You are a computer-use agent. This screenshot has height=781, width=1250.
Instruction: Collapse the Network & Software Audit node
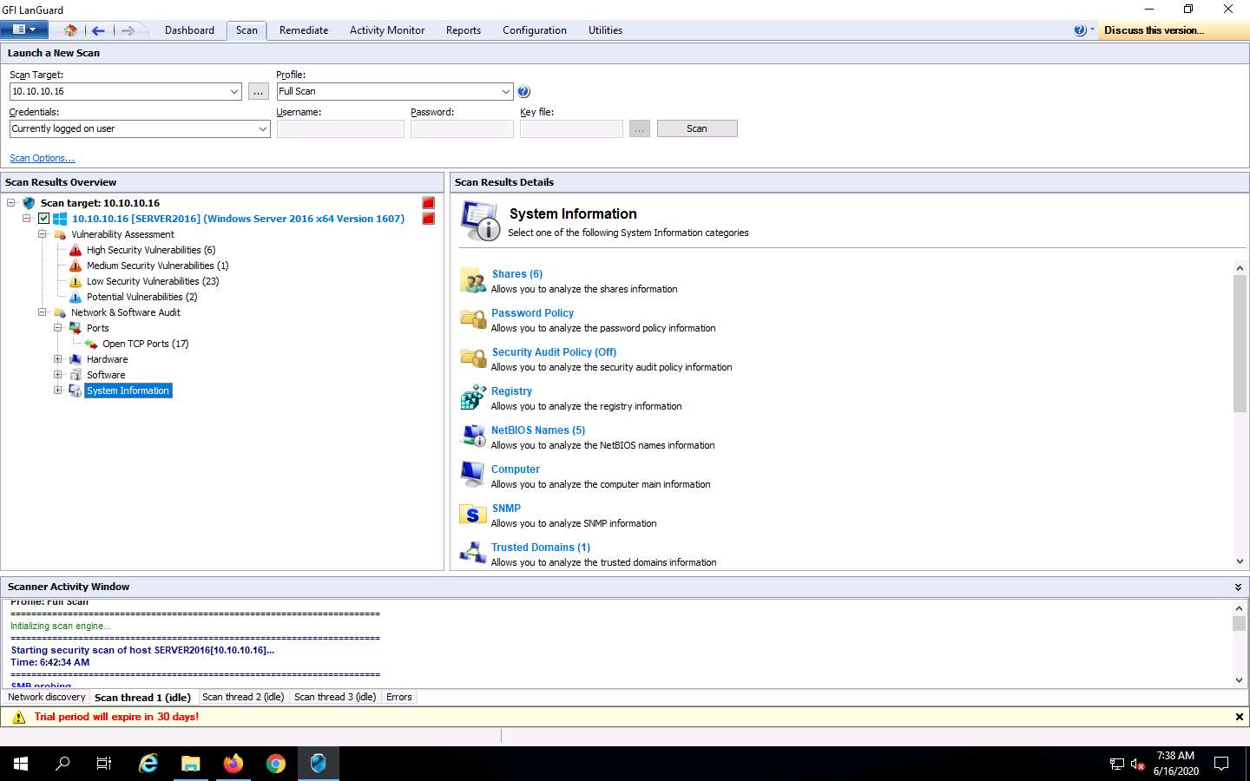click(42, 312)
